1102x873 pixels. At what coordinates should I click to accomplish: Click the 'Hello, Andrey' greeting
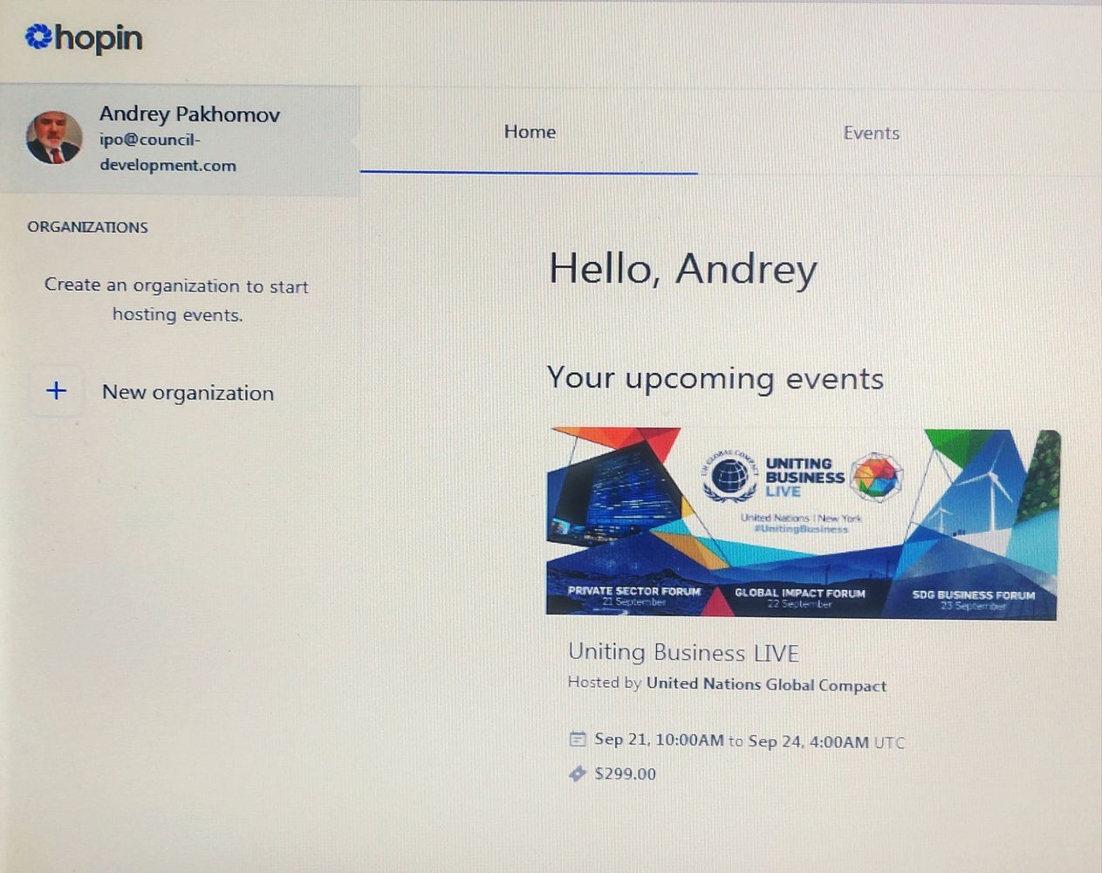pyautogui.click(x=683, y=269)
